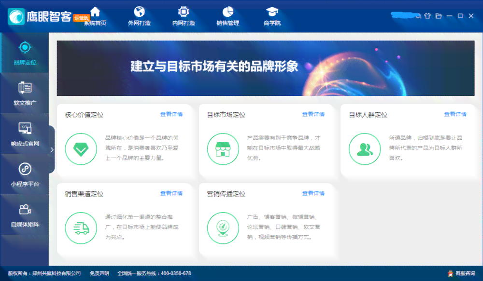Open 查看详情 for 营销传播定位
This screenshot has height=281, width=483.
pos(313,193)
